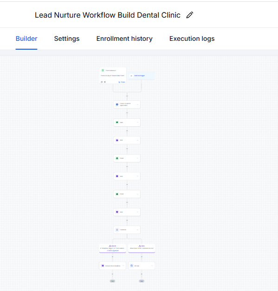Edit workflow name with pencil icon
Screen dimensions: 278x291
point(190,15)
